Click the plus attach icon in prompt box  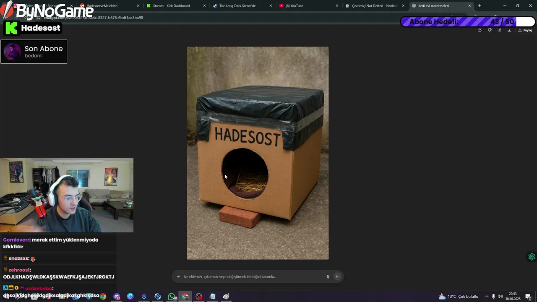click(178, 276)
